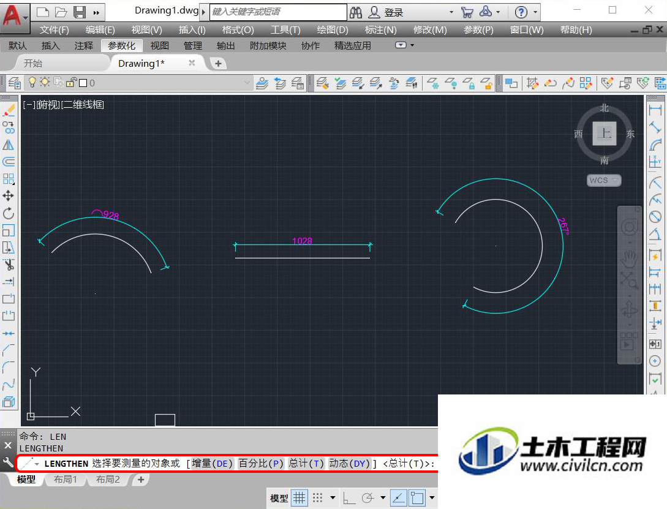667x509 pixels.
Task: Toggle layer 0 freeze sun icon
Action: [45, 82]
